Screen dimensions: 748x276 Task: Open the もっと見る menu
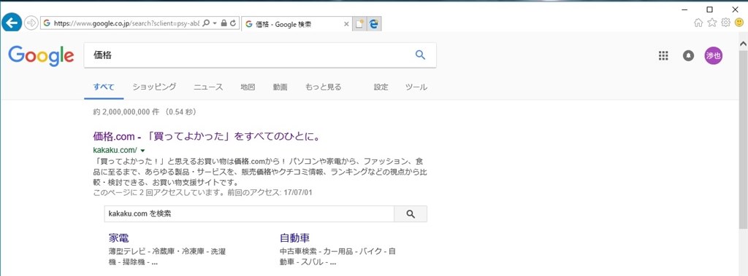(x=323, y=87)
